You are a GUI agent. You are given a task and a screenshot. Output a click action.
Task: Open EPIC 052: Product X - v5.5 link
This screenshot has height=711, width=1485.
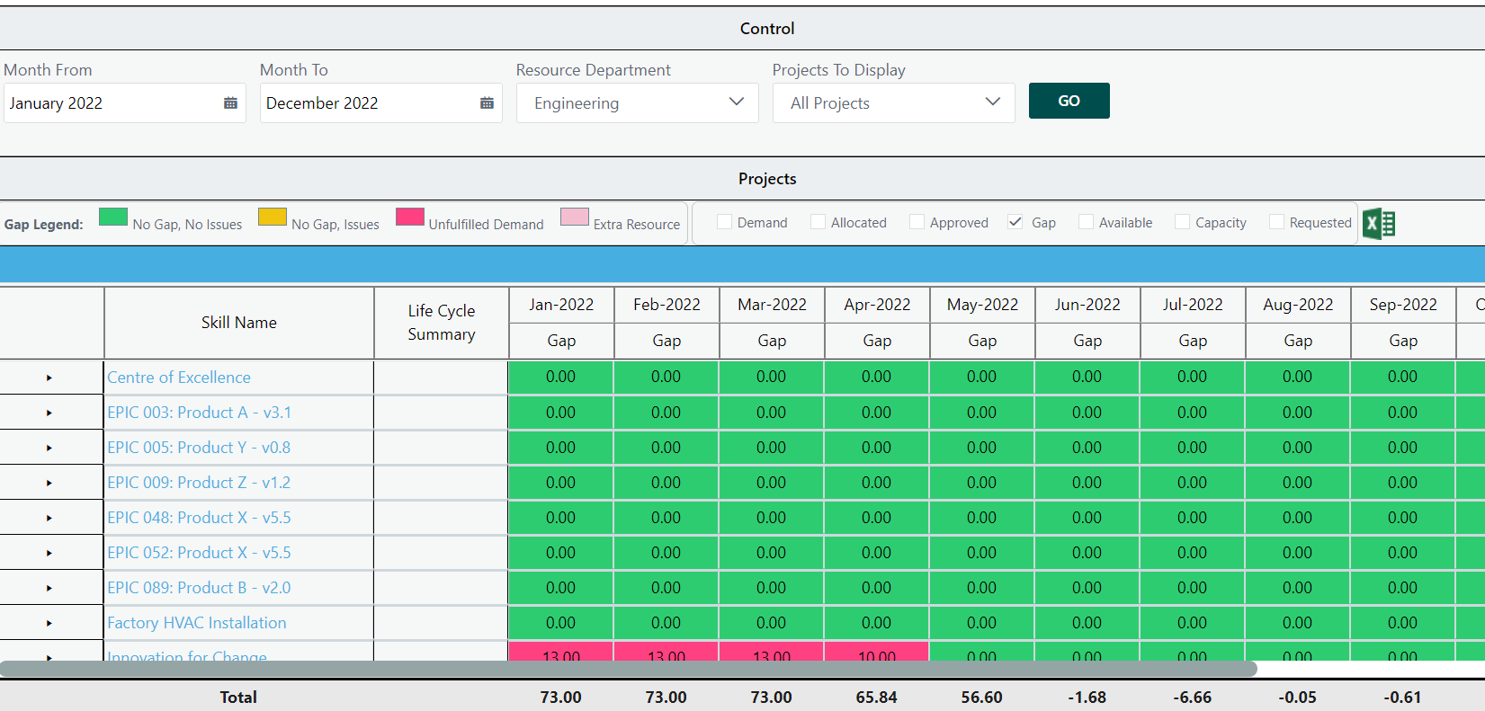pyautogui.click(x=199, y=553)
